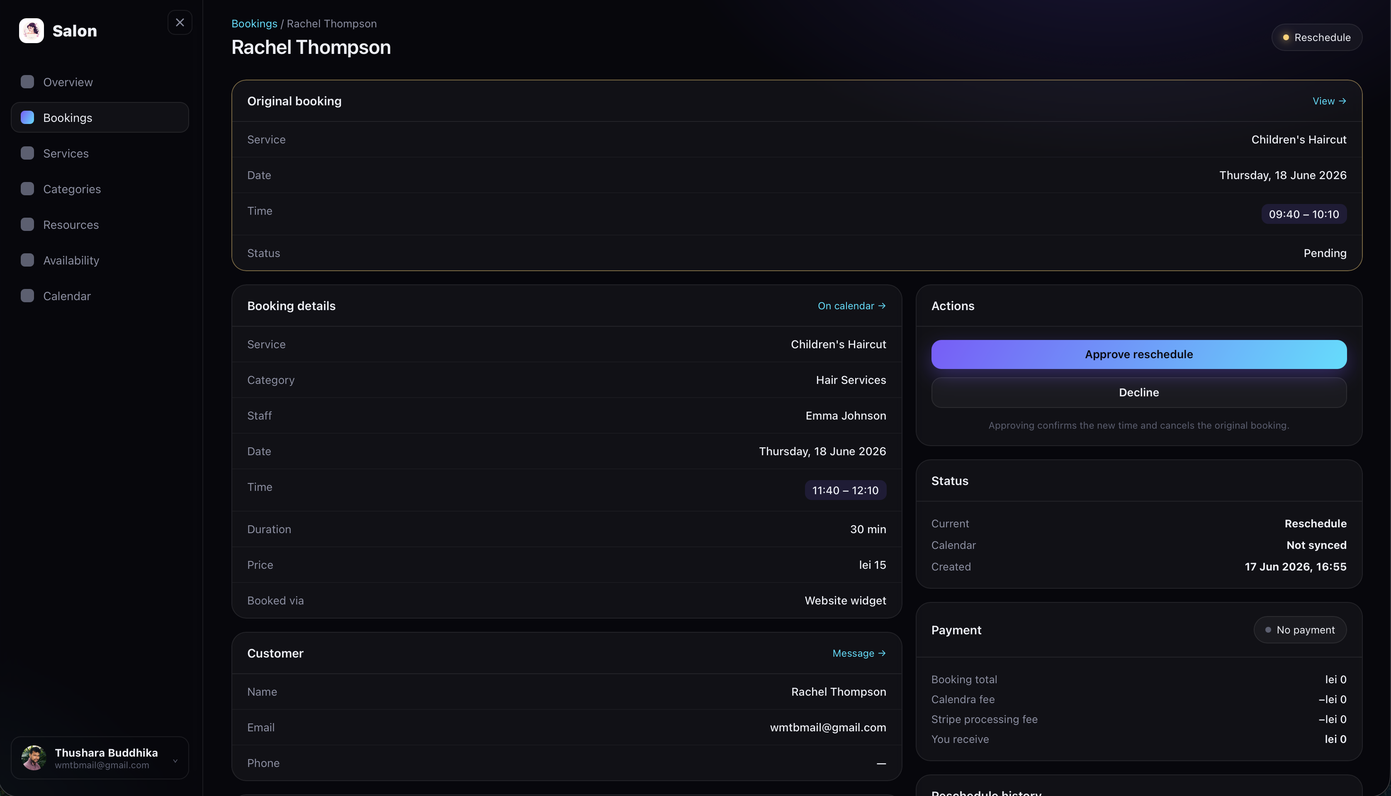Click the Resources sidebar icon
Screen dimensions: 1391x796
click(x=27, y=225)
